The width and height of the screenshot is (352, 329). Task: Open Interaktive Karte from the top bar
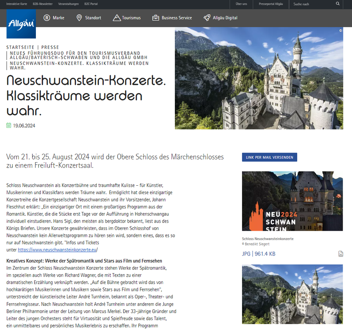tap(17, 4)
